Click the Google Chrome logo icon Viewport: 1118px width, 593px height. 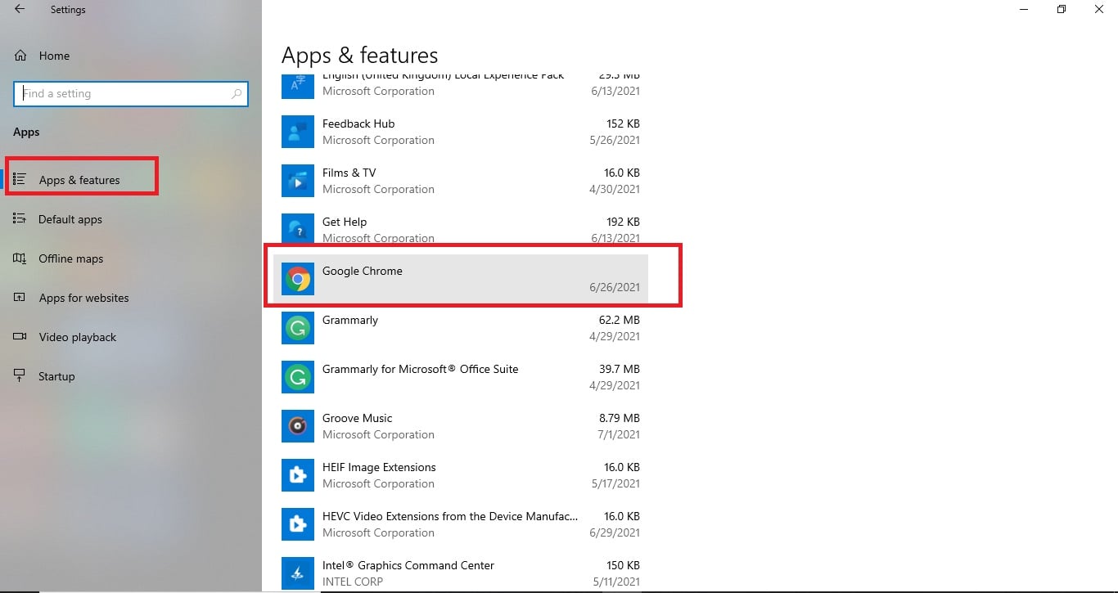(298, 279)
